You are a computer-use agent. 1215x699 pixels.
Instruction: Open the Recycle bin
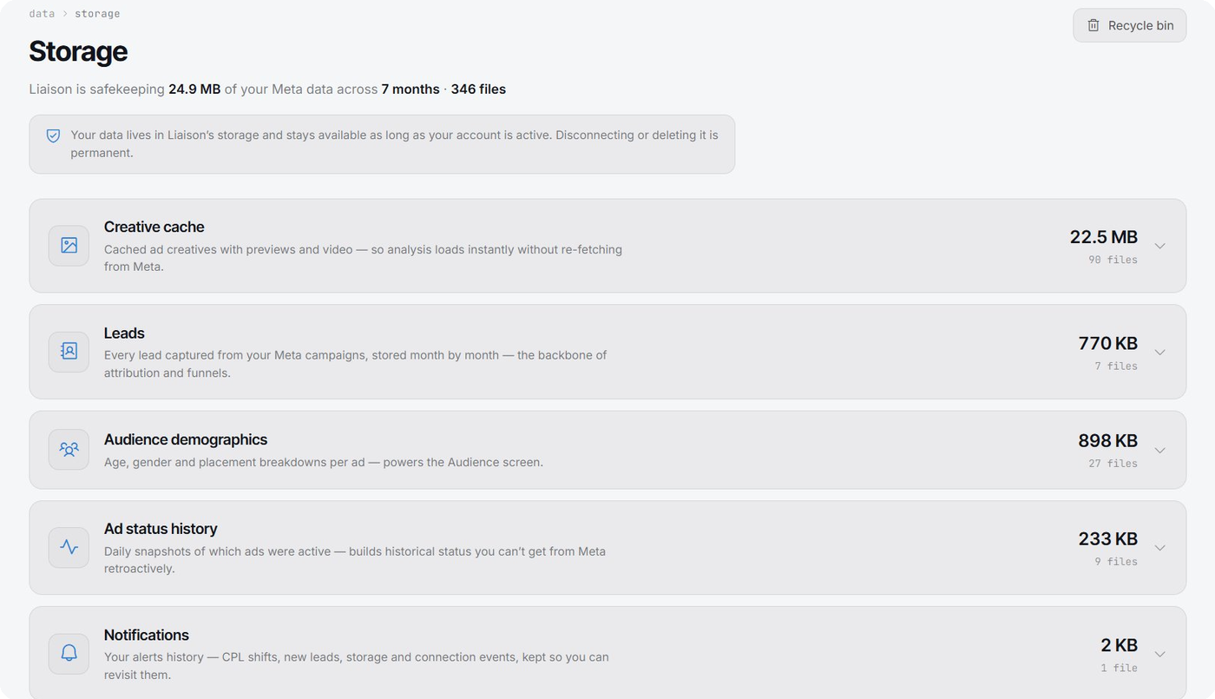1129,25
